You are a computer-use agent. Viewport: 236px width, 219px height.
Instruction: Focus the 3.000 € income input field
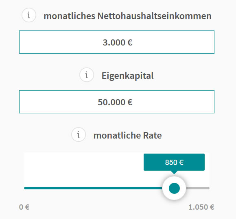pyautogui.click(x=117, y=42)
